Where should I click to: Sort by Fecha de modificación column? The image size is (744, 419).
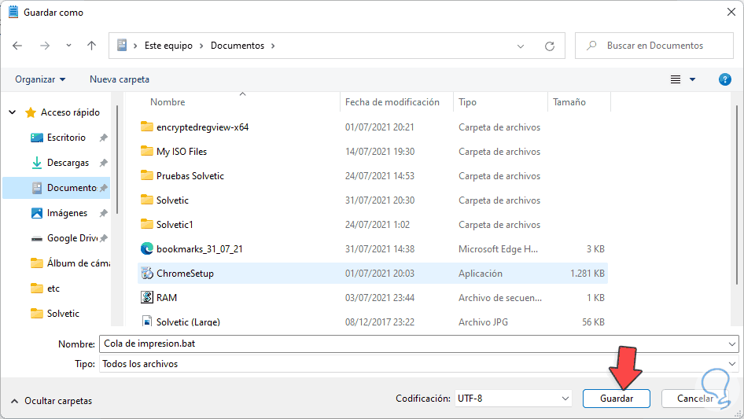click(x=392, y=102)
